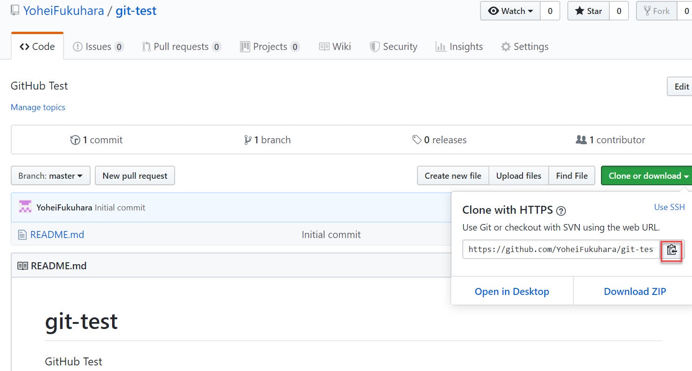Switch to the Issues tab
Screen dimensions: 692x371
tap(98, 46)
